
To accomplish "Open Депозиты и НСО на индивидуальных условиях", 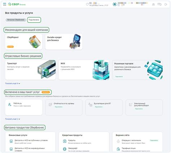I will [x=30, y=149].
